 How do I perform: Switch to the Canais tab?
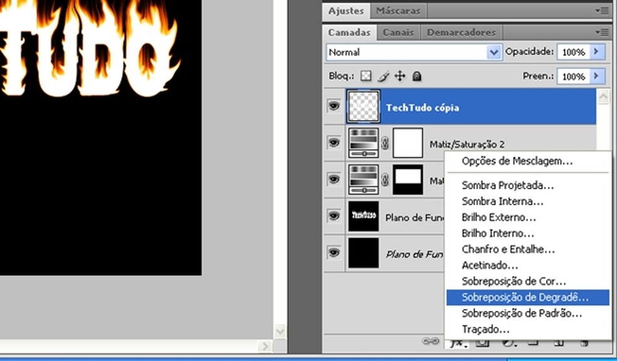398,32
